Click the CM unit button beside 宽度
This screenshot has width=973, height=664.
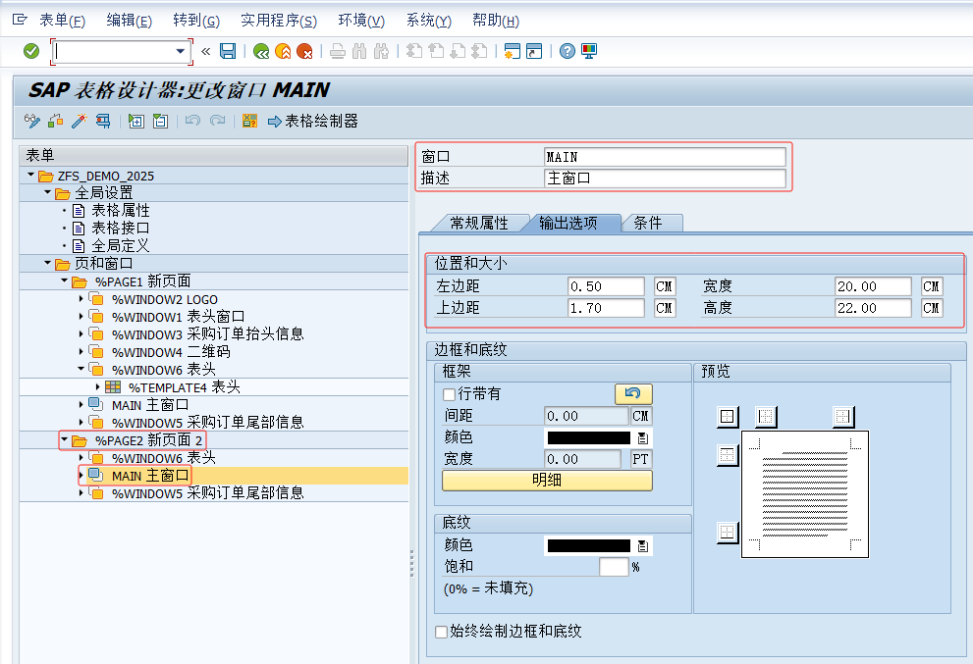[932, 286]
